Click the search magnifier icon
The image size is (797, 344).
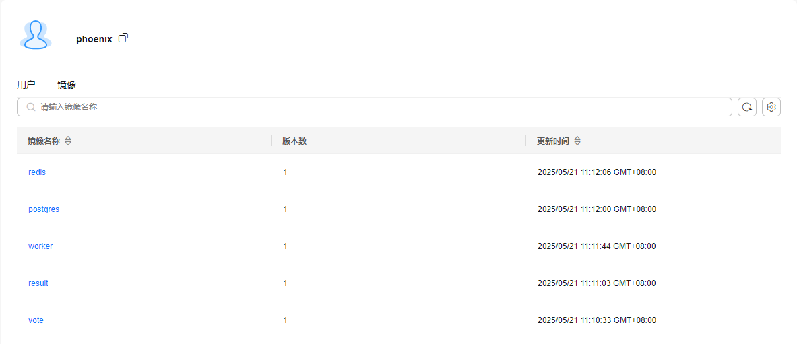coord(31,107)
